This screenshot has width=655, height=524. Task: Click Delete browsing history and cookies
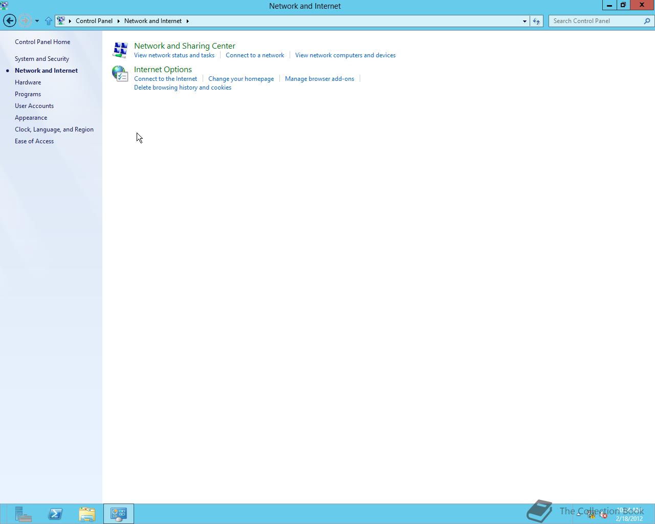tap(183, 88)
